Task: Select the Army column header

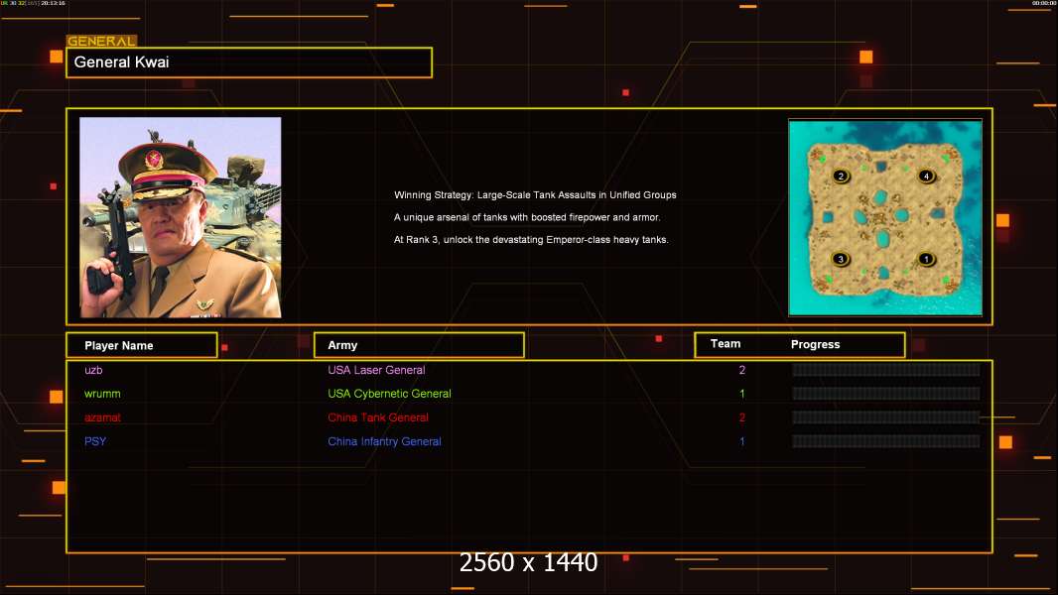Action: coord(419,345)
